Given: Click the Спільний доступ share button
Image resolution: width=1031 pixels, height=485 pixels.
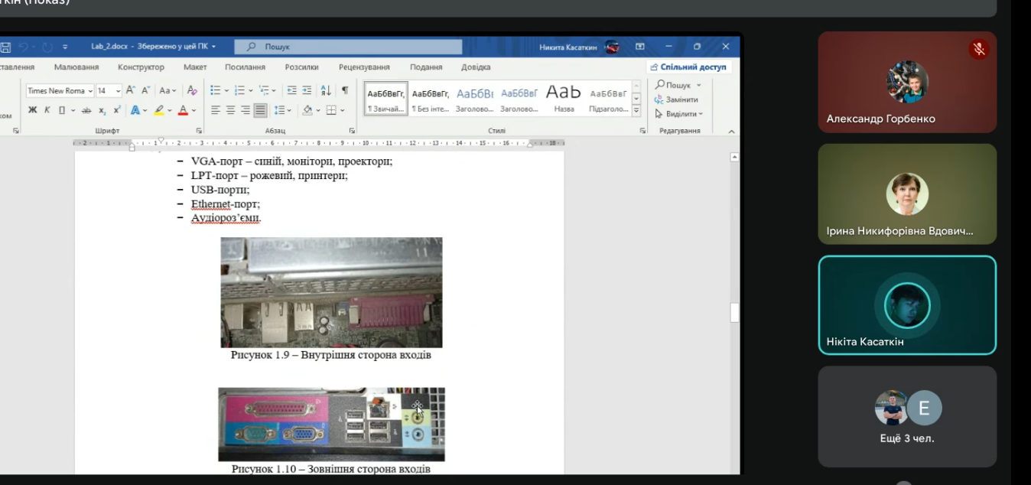Looking at the screenshot, I should click(x=688, y=67).
